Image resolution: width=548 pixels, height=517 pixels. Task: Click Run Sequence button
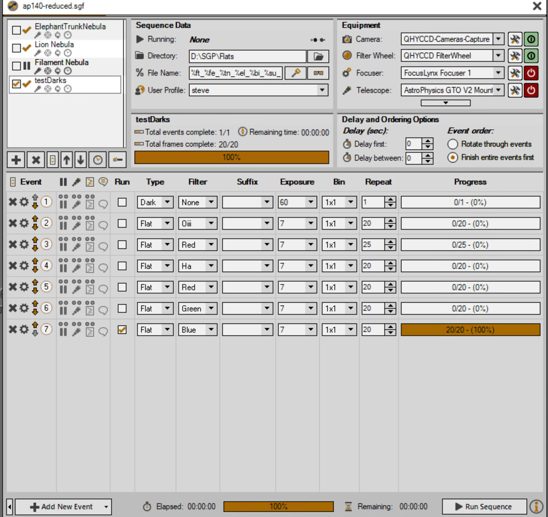click(484, 507)
